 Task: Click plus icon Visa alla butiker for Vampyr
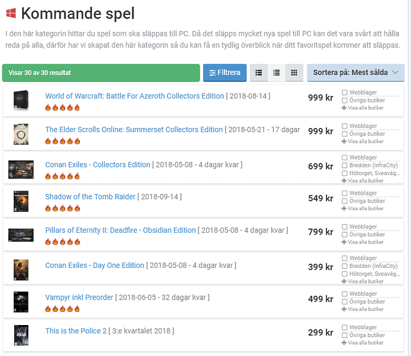point(344,309)
